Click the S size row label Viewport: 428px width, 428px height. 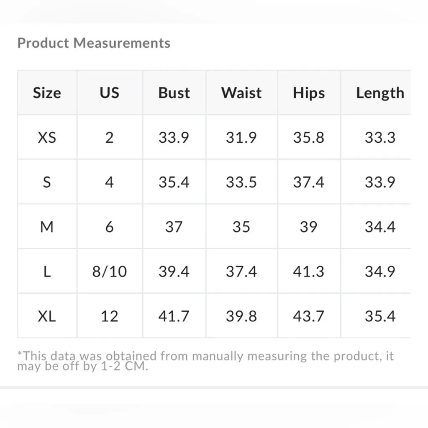point(47,182)
